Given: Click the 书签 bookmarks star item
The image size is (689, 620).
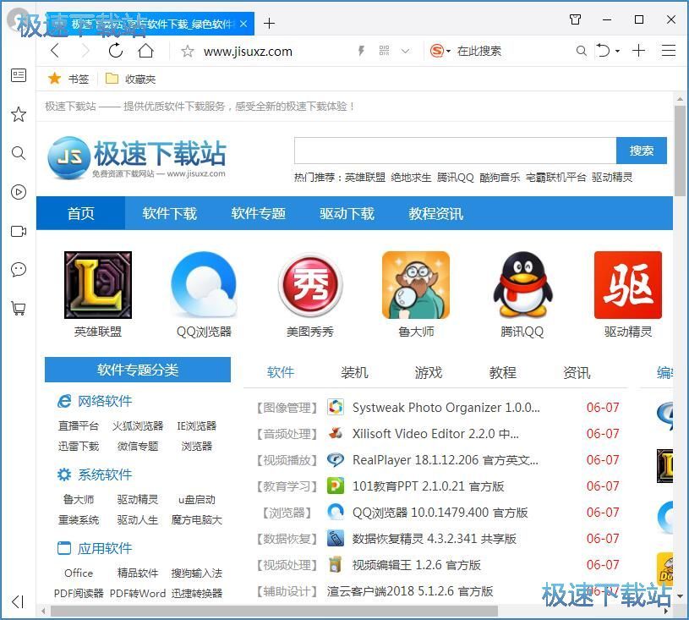Looking at the screenshot, I should tap(68, 79).
